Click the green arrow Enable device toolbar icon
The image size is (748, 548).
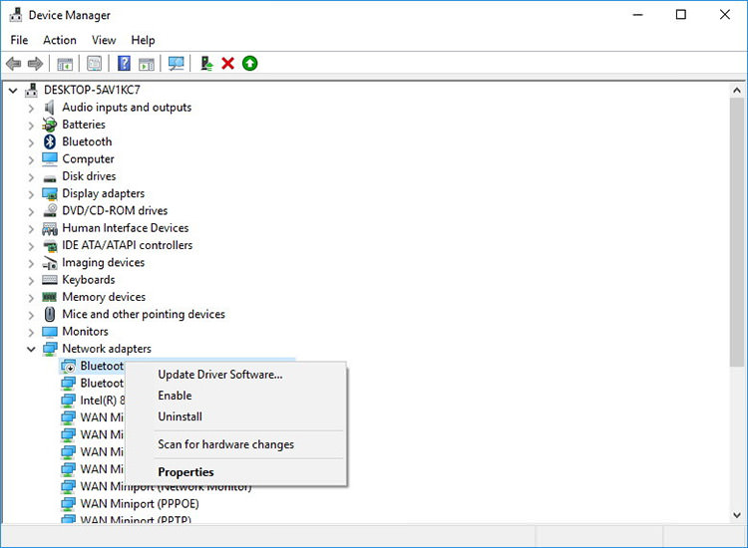coord(249,64)
